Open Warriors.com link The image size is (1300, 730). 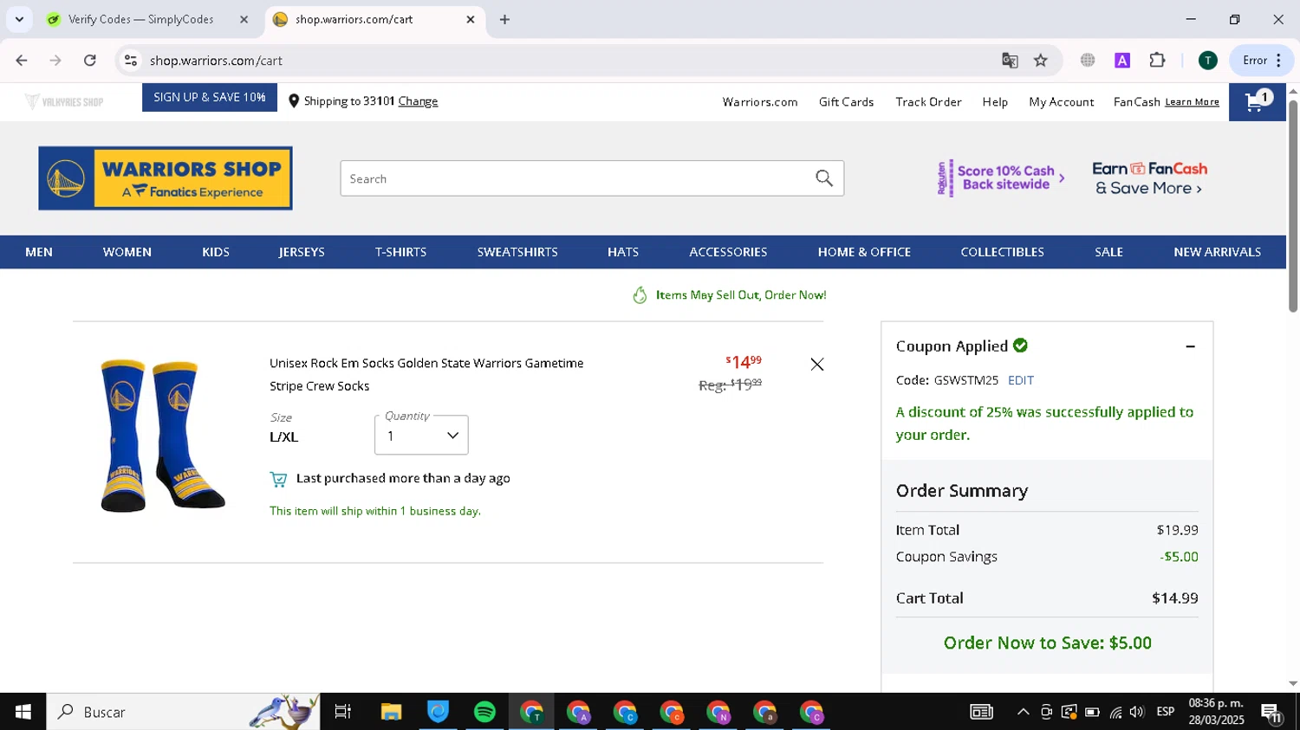coord(760,102)
